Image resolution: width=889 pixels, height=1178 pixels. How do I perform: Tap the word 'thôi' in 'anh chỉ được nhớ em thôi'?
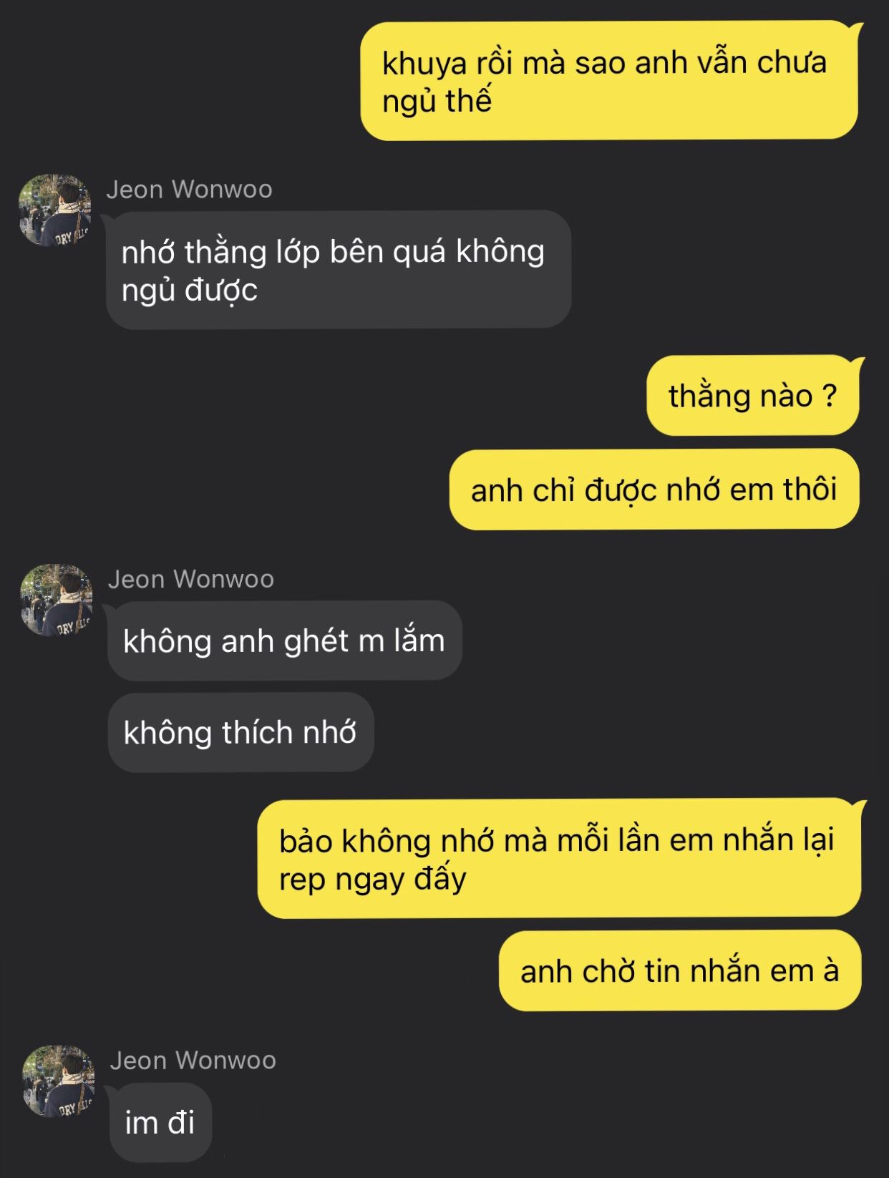click(x=810, y=490)
